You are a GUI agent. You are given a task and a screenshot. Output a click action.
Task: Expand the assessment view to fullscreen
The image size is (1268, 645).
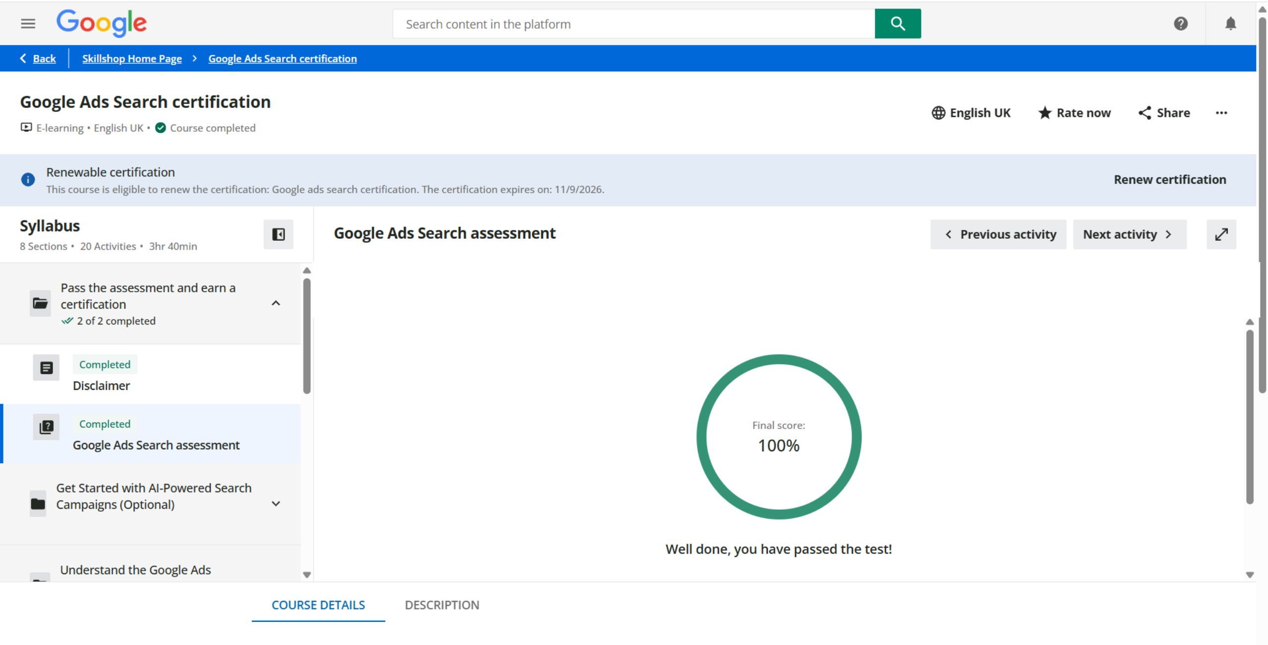1221,234
